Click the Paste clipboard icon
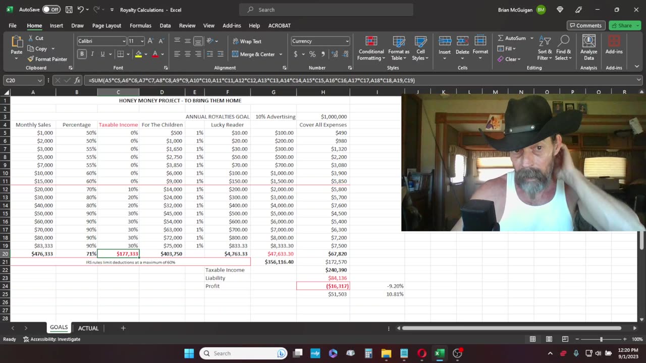This screenshot has height=363, width=646. (x=17, y=42)
